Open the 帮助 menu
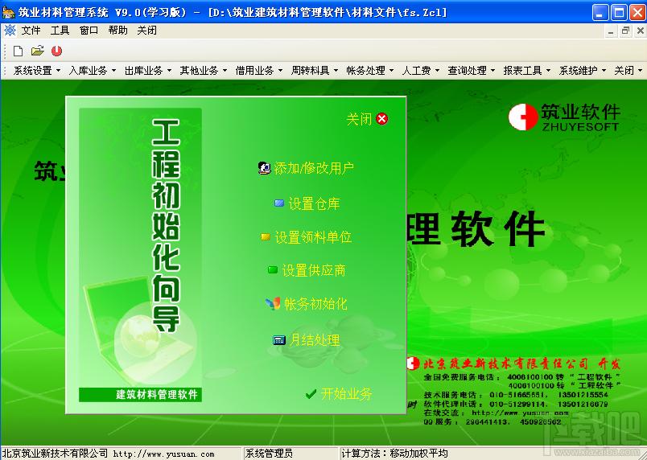The image size is (647, 460). click(x=117, y=30)
